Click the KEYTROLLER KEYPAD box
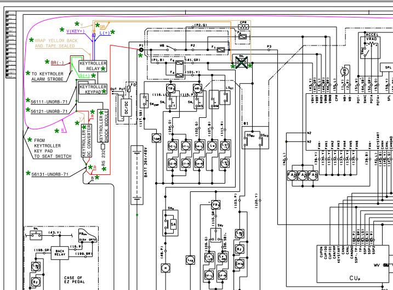 (93, 89)
